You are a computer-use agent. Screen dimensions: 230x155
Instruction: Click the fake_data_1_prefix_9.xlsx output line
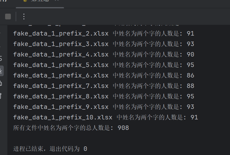[104, 107]
